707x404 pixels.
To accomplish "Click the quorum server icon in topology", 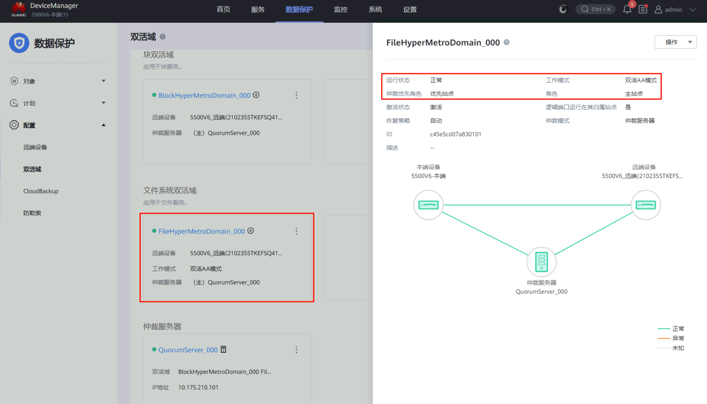I will 541,262.
